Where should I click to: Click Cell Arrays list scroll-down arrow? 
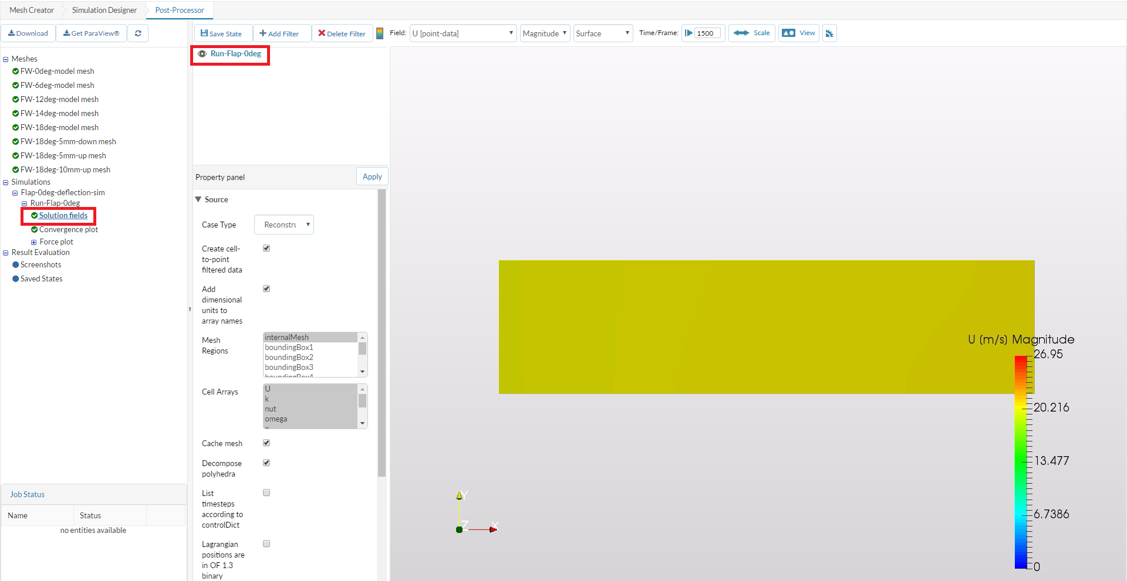[363, 423]
